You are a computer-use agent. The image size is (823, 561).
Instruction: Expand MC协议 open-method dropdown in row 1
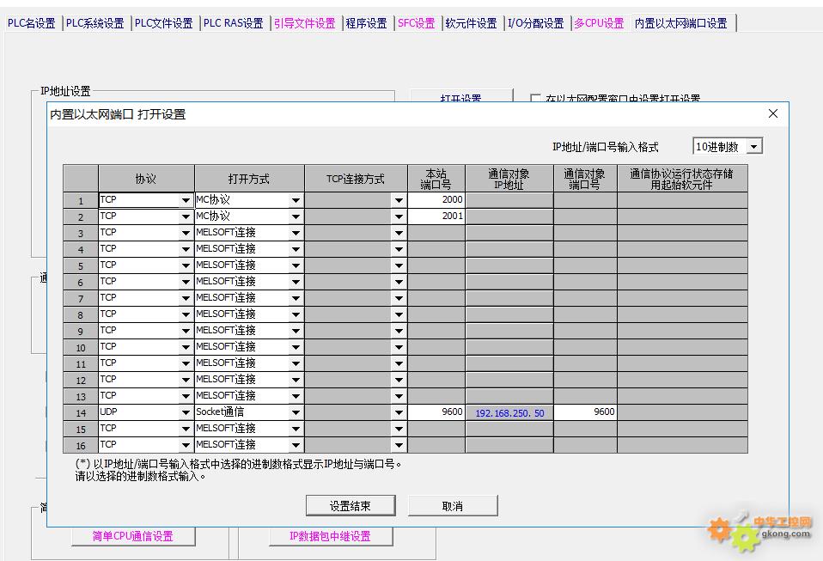(296, 200)
